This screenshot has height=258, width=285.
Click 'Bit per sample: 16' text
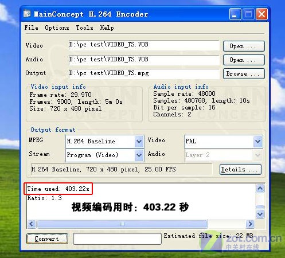click(184, 107)
